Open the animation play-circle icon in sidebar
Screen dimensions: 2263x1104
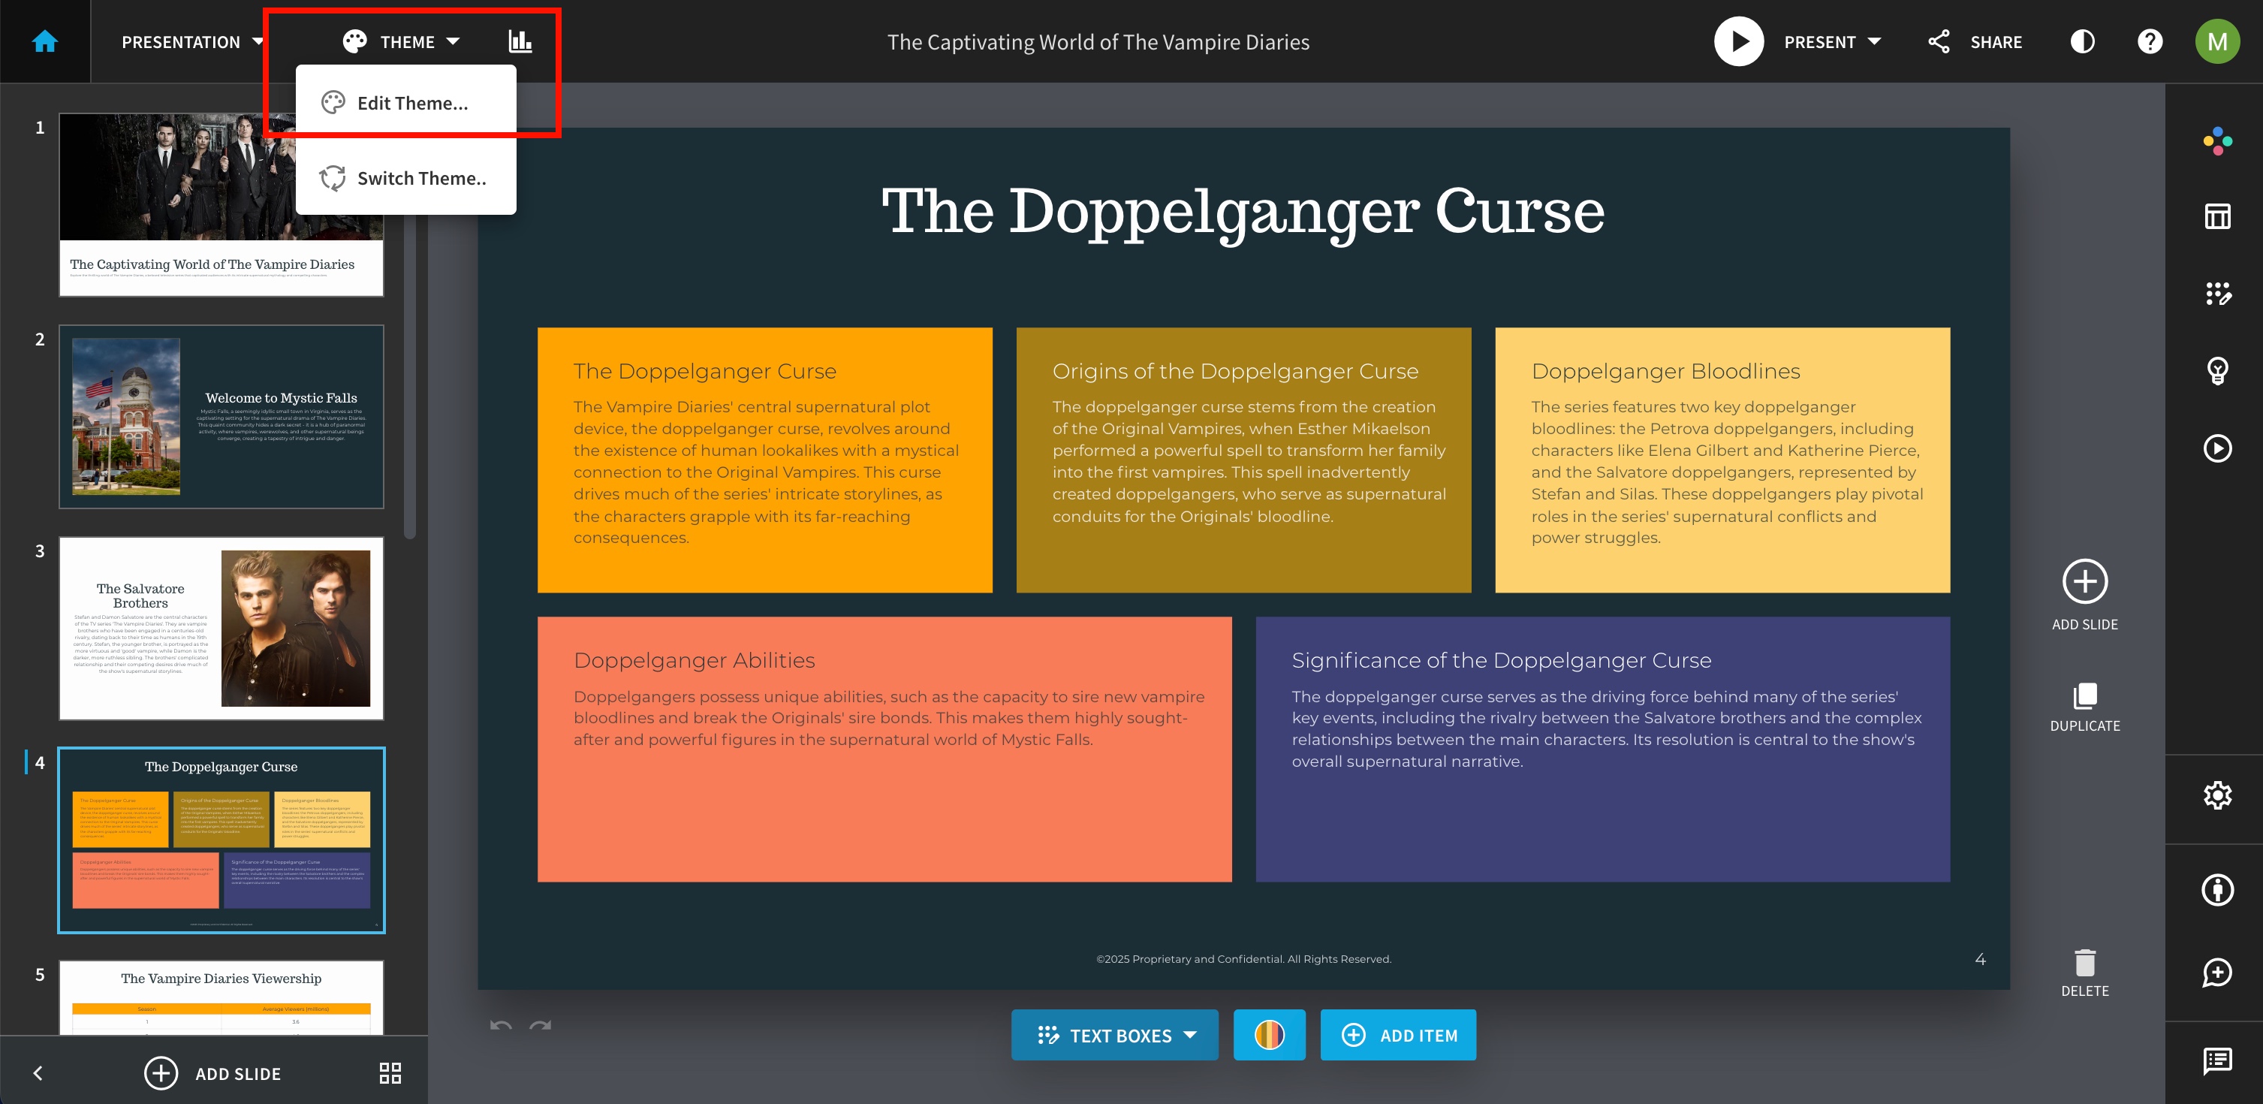(x=2217, y=448)
